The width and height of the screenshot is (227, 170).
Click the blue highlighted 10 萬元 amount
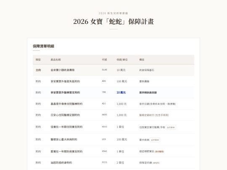point(121,92)
